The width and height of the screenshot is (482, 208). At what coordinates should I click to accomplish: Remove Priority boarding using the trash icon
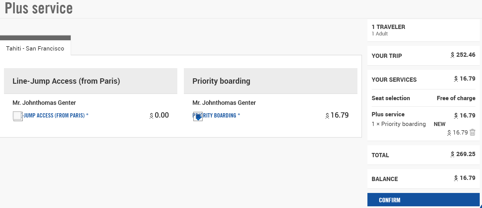point(472,132)
